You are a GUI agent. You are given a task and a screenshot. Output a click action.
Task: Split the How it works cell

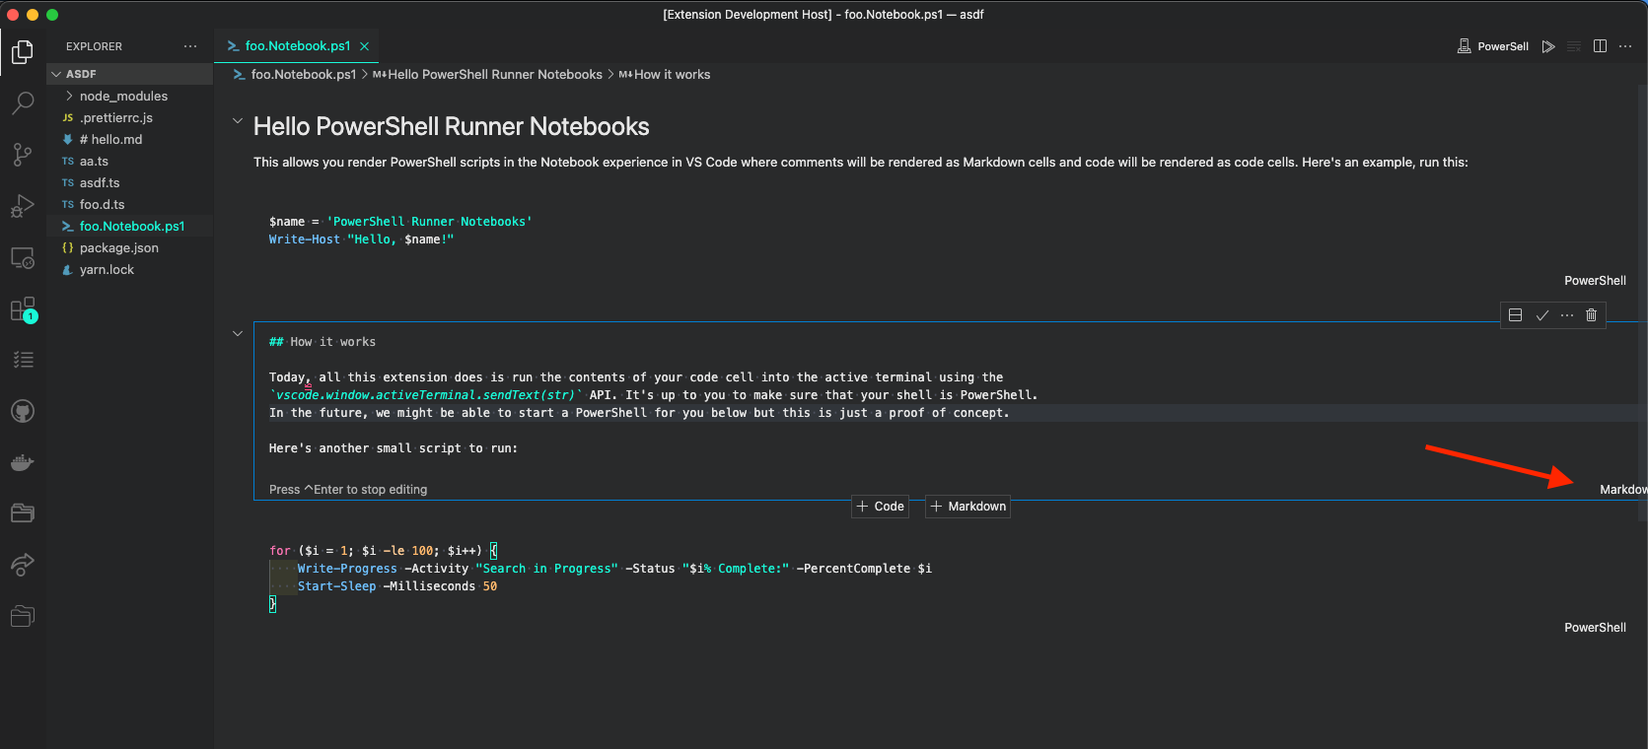coord(1516,315)
